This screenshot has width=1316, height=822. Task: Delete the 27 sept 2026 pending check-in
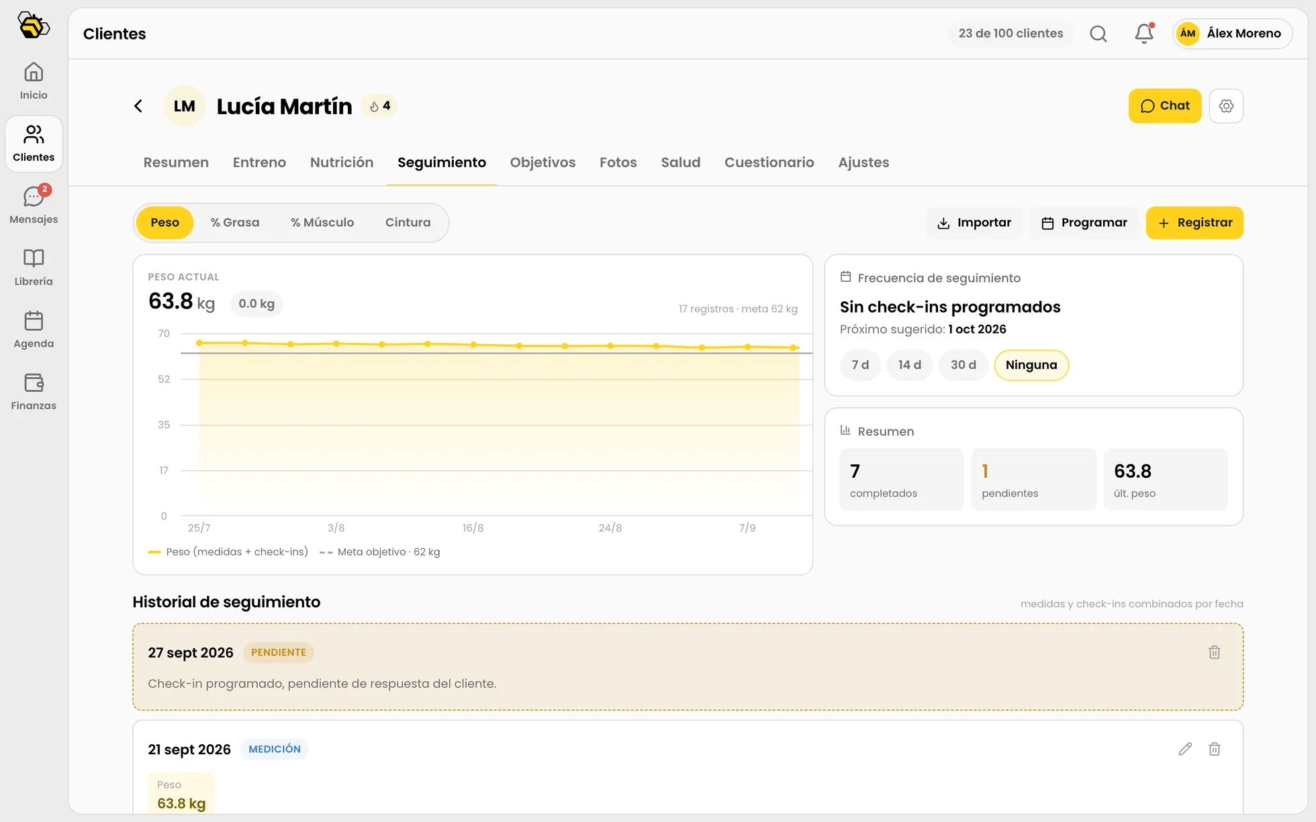pyautogui.click(x=1214, y=652)
